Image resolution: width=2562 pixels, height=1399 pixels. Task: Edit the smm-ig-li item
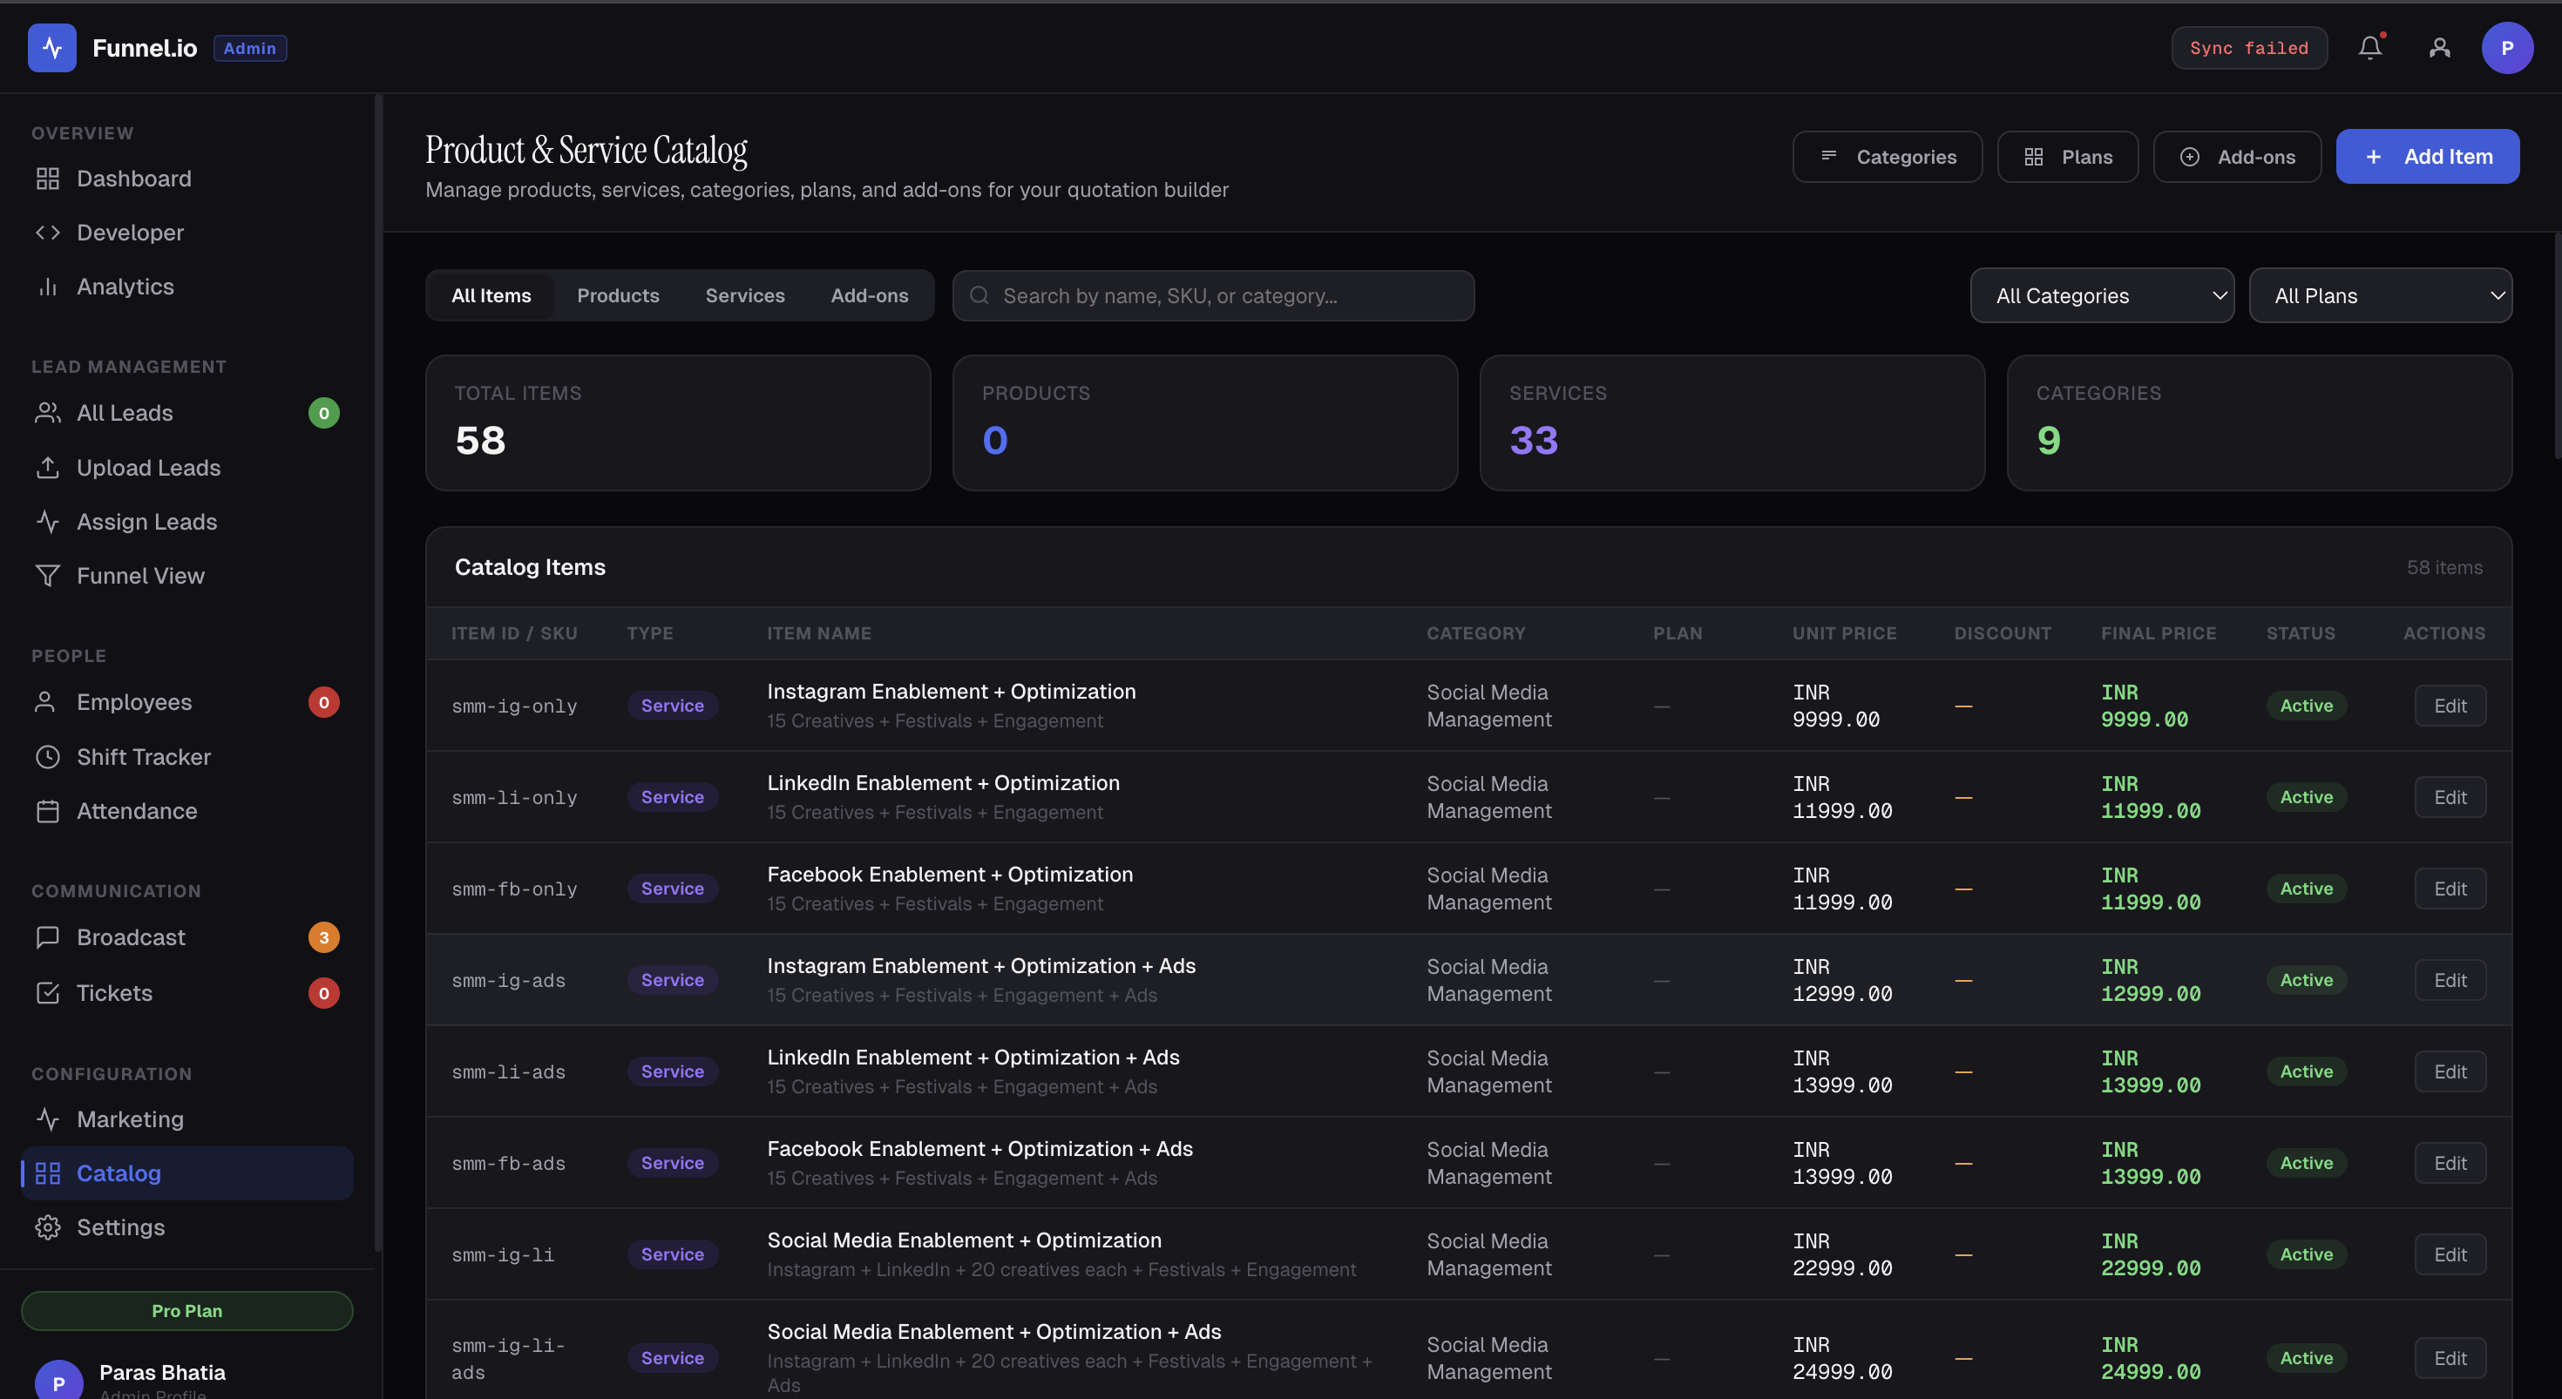(x=2450, y=1254)
